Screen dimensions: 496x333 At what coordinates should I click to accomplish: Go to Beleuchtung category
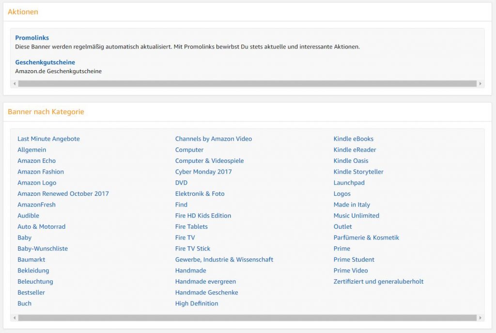[35, 282]
